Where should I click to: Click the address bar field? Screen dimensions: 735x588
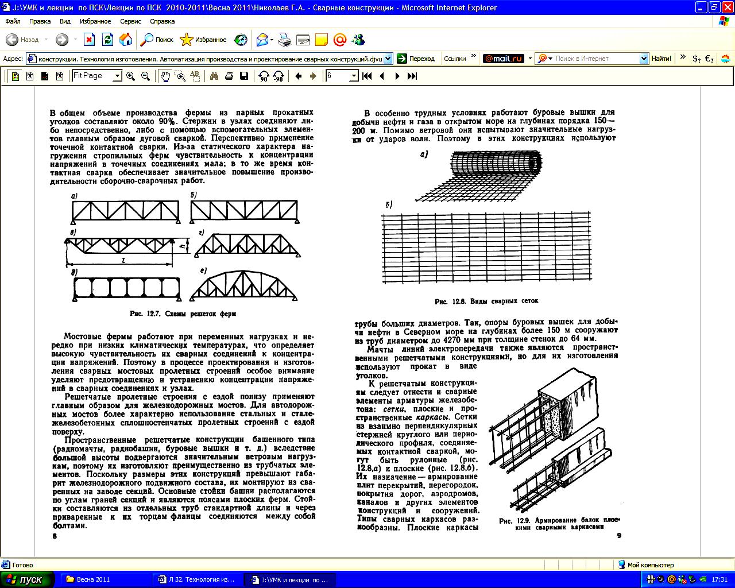coord(210,59)
